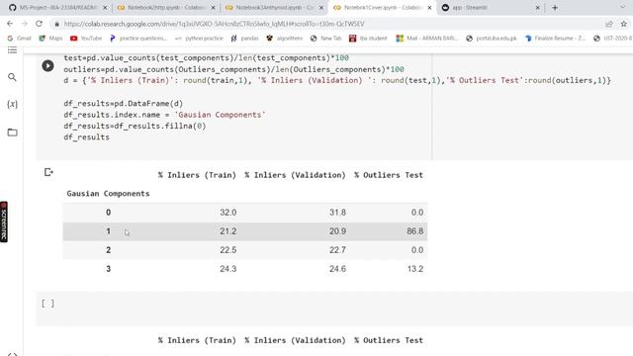
Task: Click the 'Gausian Components' index label
Action: pos(108,194)
